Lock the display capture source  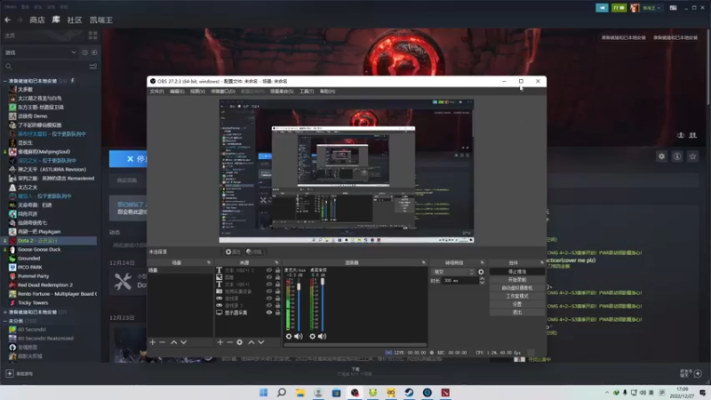277,313
